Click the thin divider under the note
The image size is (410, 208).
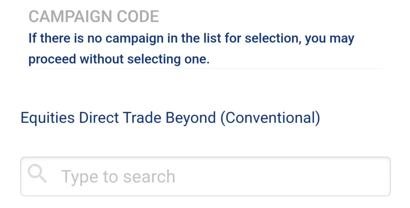click(x=205, y=68)
